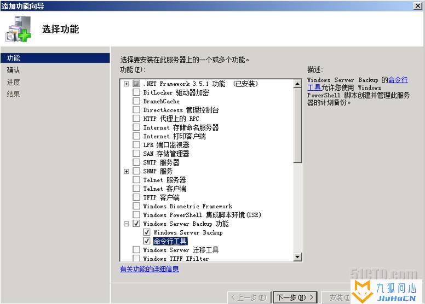Image resolution: width=425 pixels, height=304 pixels.
Task: Click the feature list scrollbar thumb
Action: [297, 125]
